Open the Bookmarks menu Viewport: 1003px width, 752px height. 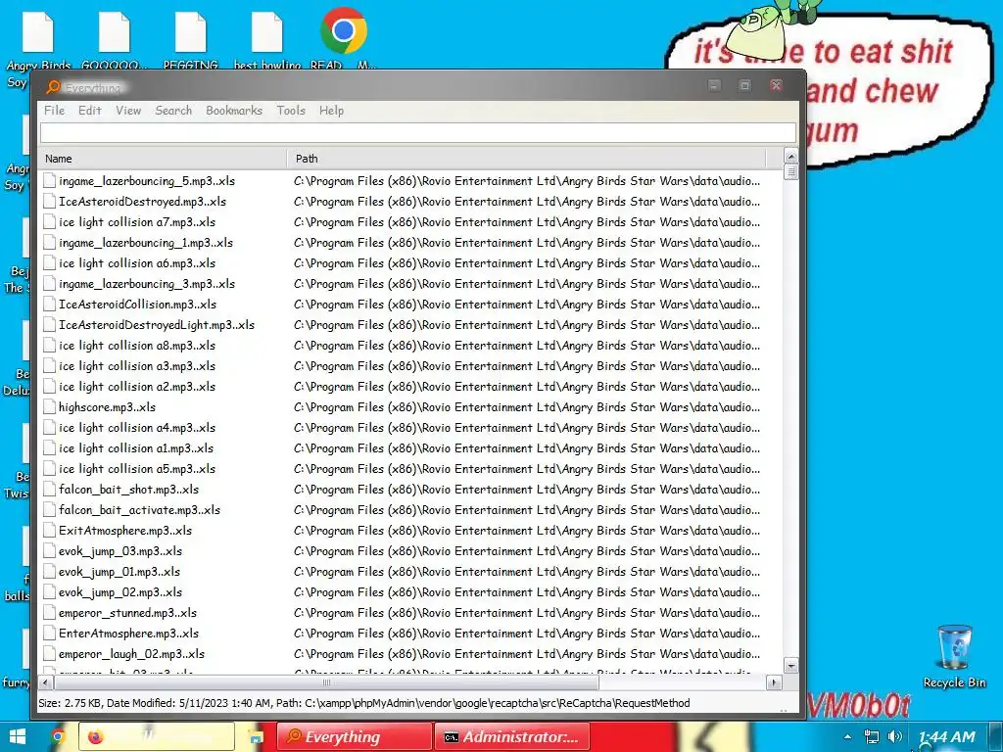[234, 111]
